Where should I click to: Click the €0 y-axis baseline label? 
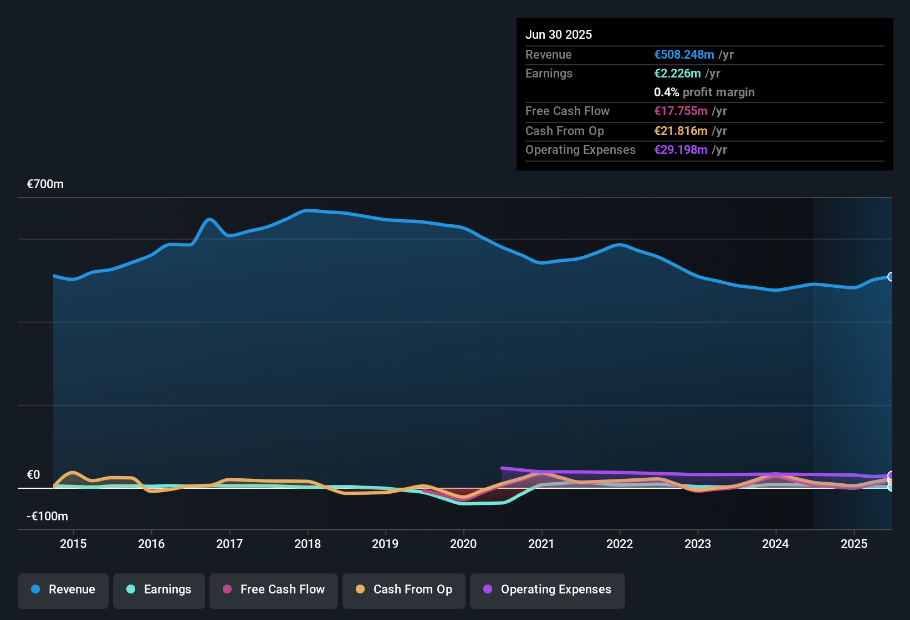pos(33,475)
